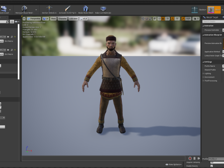The image size is (224, 168).
Task: Click the Shared Profile property label
Action: pyautogui.click(x=210, y=70)
